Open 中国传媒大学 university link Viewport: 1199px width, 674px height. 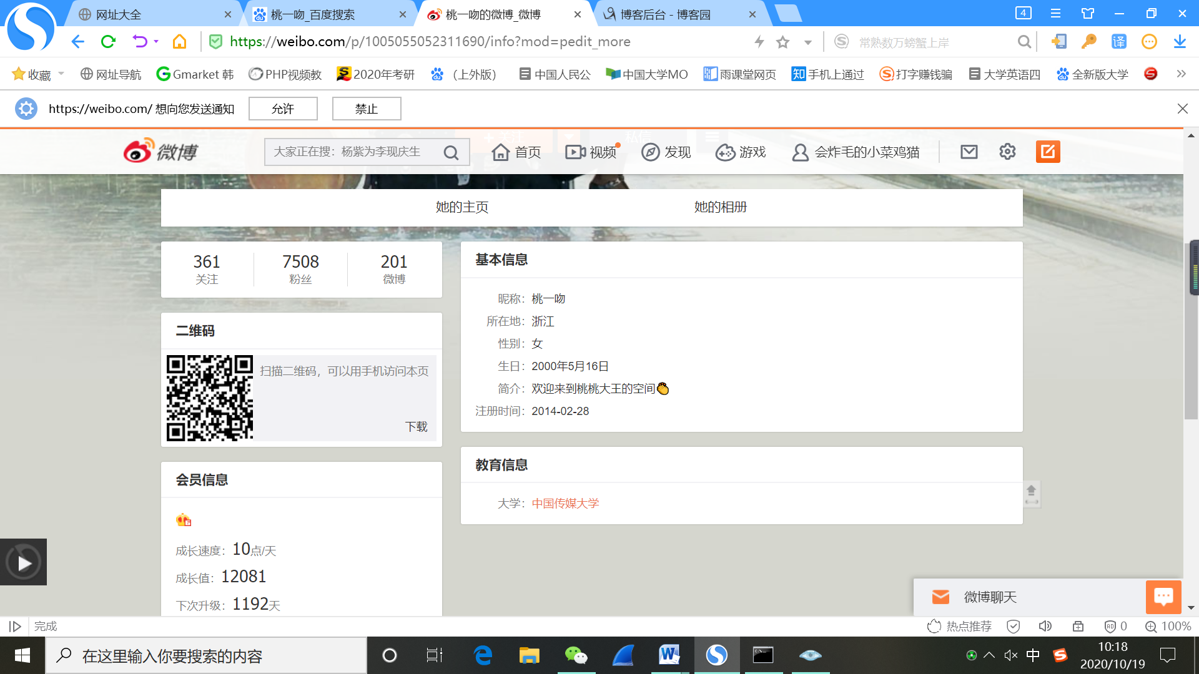tap(565, 504)
